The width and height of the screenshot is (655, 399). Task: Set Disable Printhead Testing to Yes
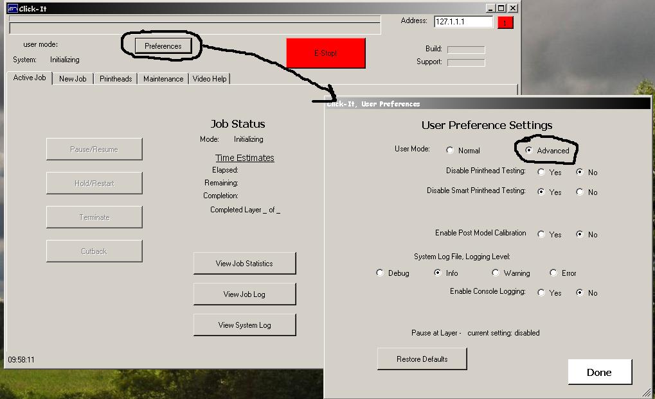click(x=541, y=172)
